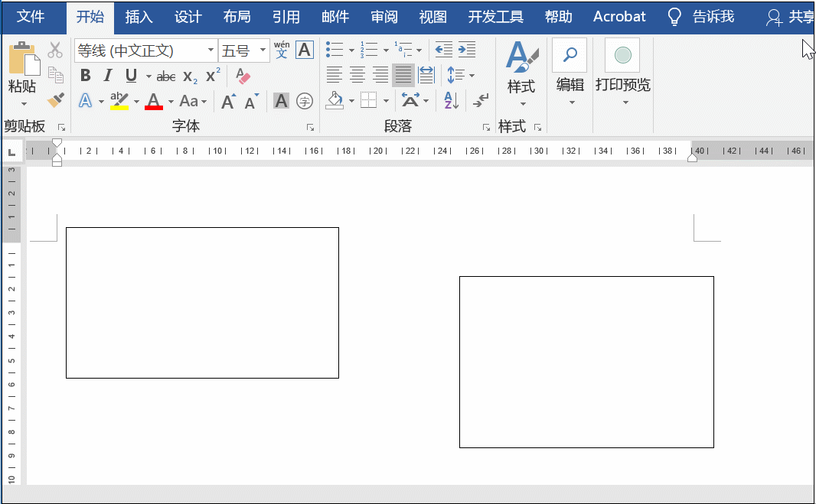Toggle justify alignment
Screen dimensions: 816x504
coord(403,75)
